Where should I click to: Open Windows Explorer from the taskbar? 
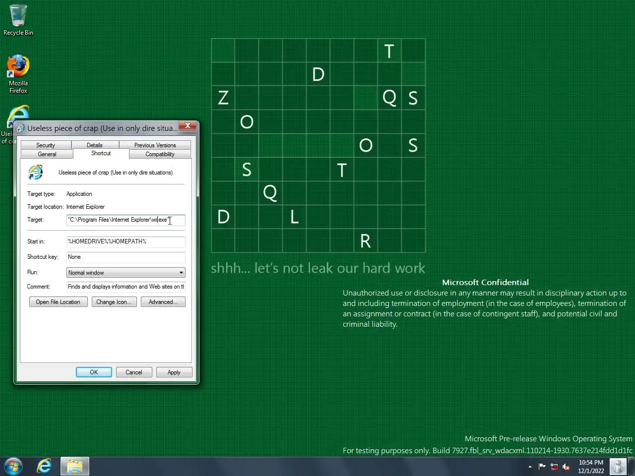[75, 466]
